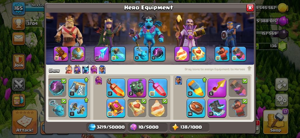Click the level 12 Rocket Spear equipment

196,88
